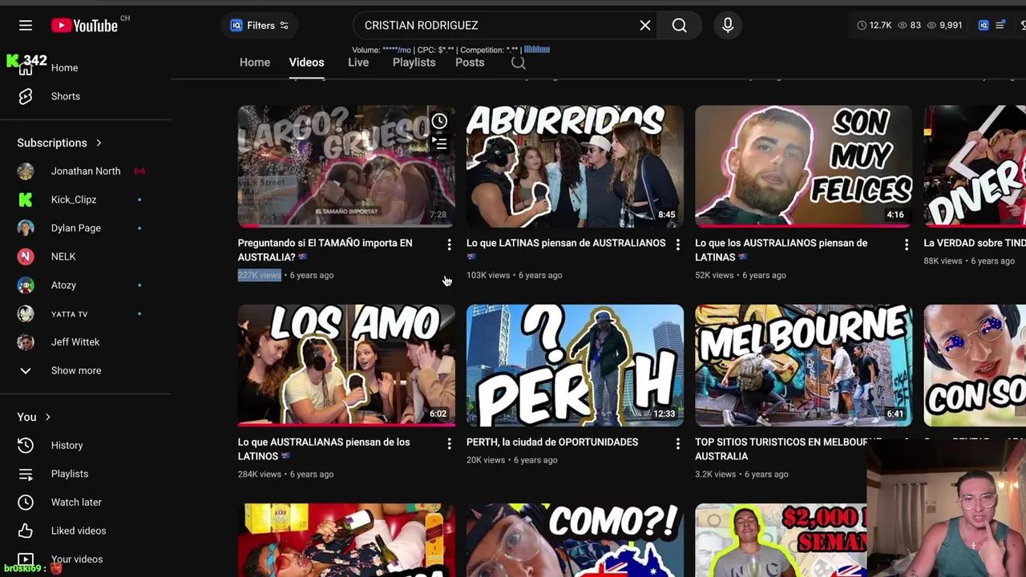
Task: Open title Lo que los AUSTRALIANOS piensan de LATINAS
Action: (x=782, y=250)
